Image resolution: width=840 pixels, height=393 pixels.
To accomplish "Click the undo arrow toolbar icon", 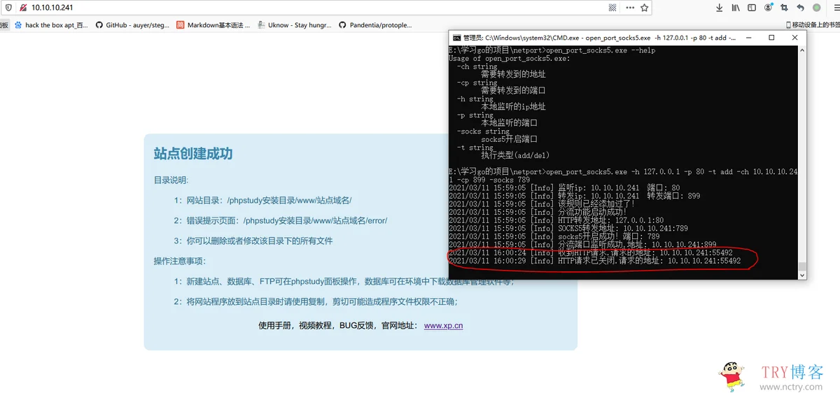I will (800, 8).
